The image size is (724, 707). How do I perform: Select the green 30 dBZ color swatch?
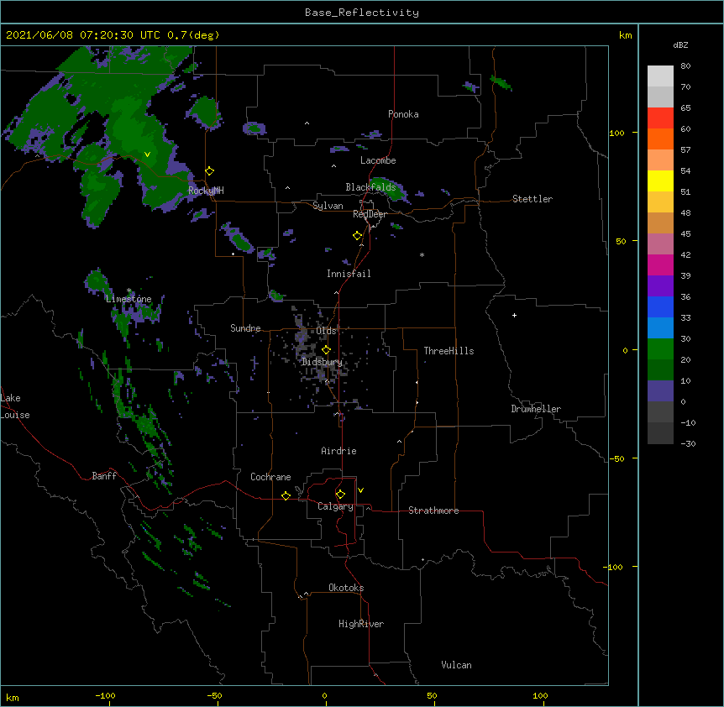[660, 349]
